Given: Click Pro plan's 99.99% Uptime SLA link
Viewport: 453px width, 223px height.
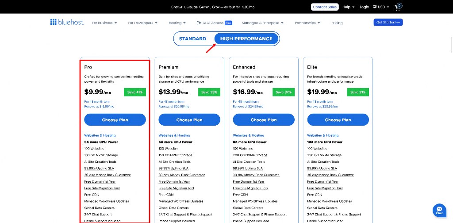Looking at the screenshot, I should 99,168.
